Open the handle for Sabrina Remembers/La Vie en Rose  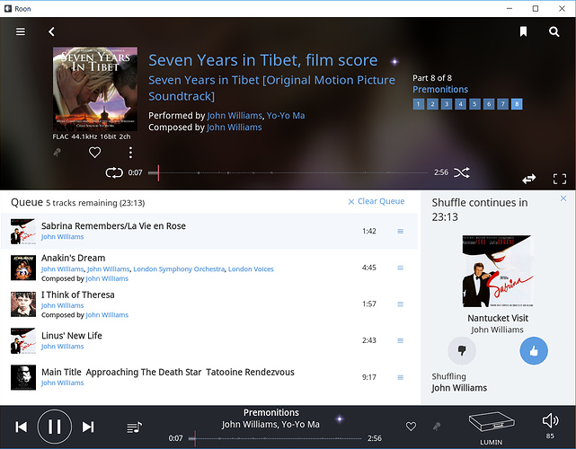coord(401,232)
